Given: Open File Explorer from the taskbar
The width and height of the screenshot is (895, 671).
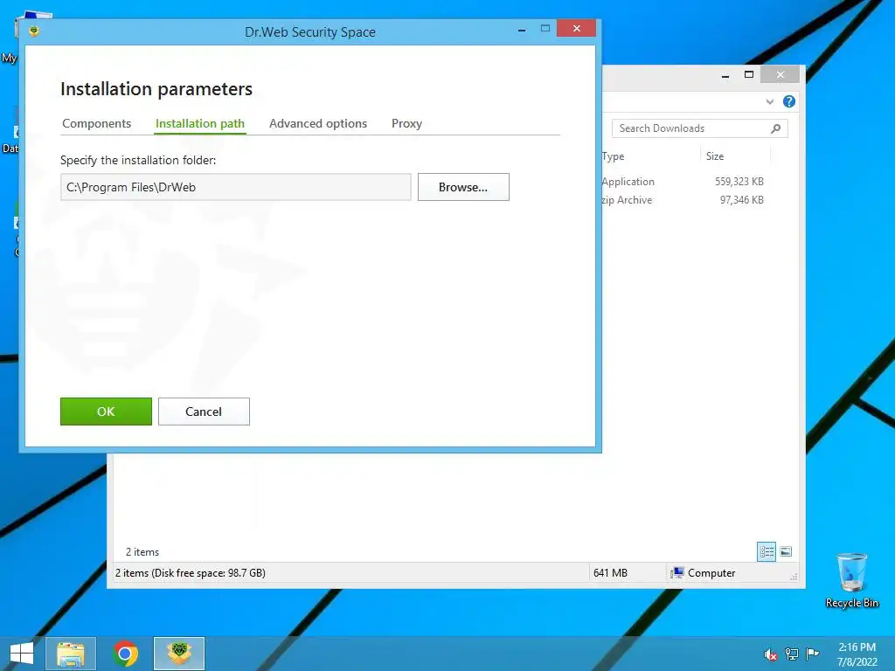Looking at the screenshot, I should click(70, 654).
